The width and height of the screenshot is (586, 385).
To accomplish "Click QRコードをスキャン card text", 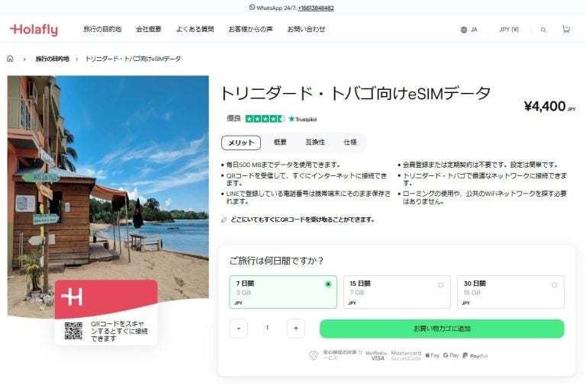I will tap(119, 331).
